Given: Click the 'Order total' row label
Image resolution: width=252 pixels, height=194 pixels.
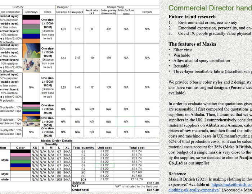Looking at the screenshot, I should (x=81, y=190).
